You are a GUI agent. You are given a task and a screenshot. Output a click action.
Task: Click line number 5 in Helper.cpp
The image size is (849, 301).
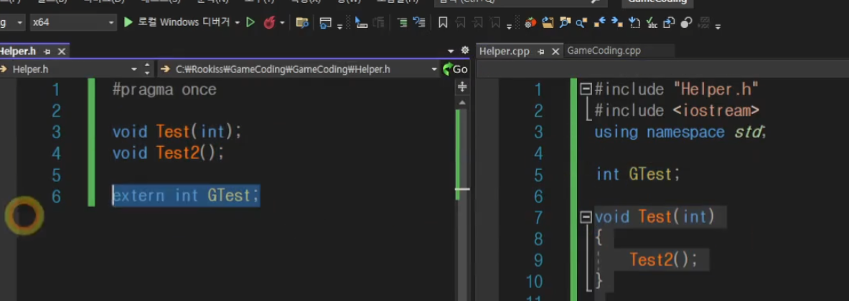click(x=538, y=175)
